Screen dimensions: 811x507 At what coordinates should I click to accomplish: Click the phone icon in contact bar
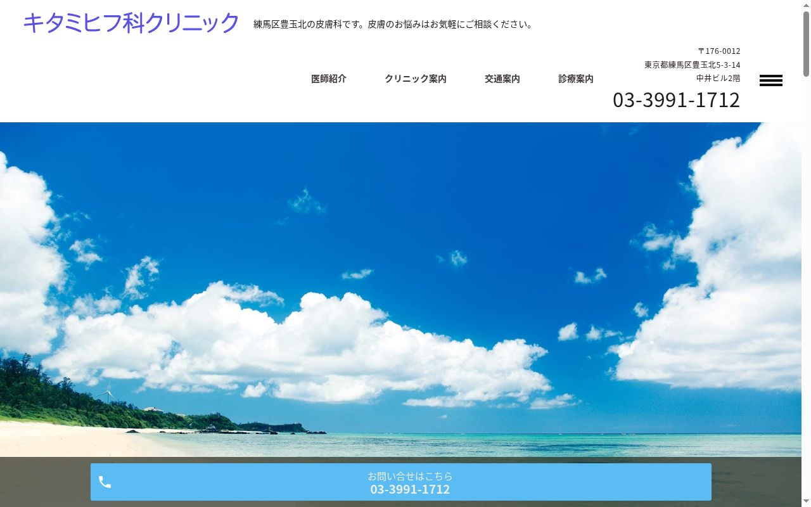[105, 482]
